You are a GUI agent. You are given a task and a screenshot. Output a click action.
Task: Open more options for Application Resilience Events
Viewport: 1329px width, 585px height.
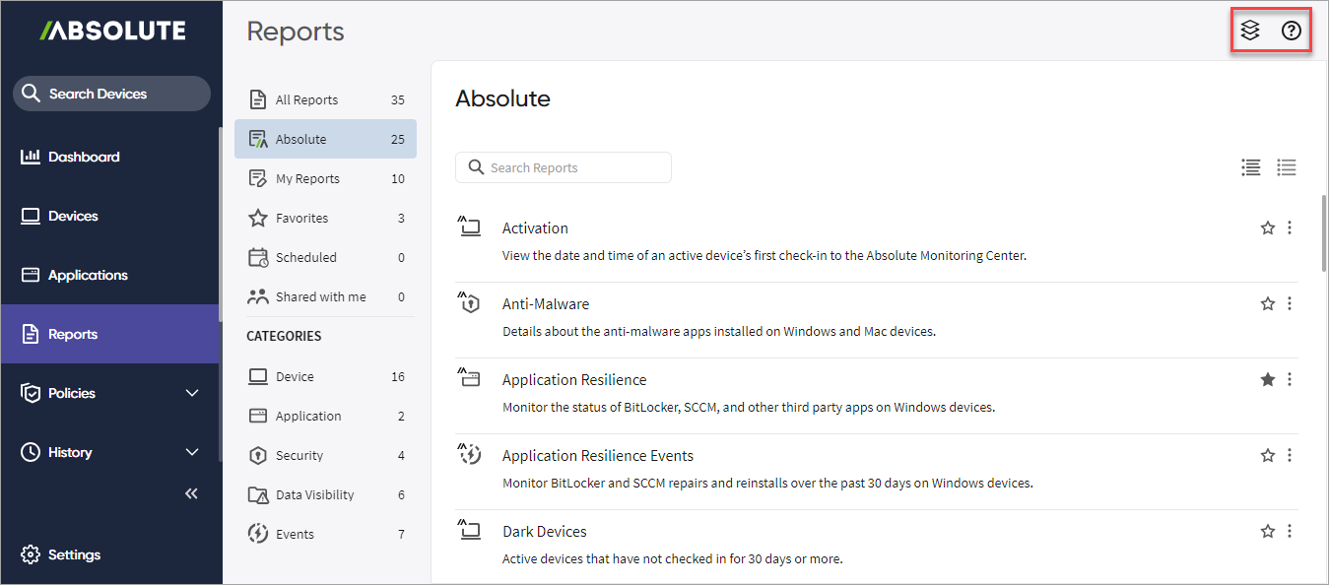tap(1290, 455)
